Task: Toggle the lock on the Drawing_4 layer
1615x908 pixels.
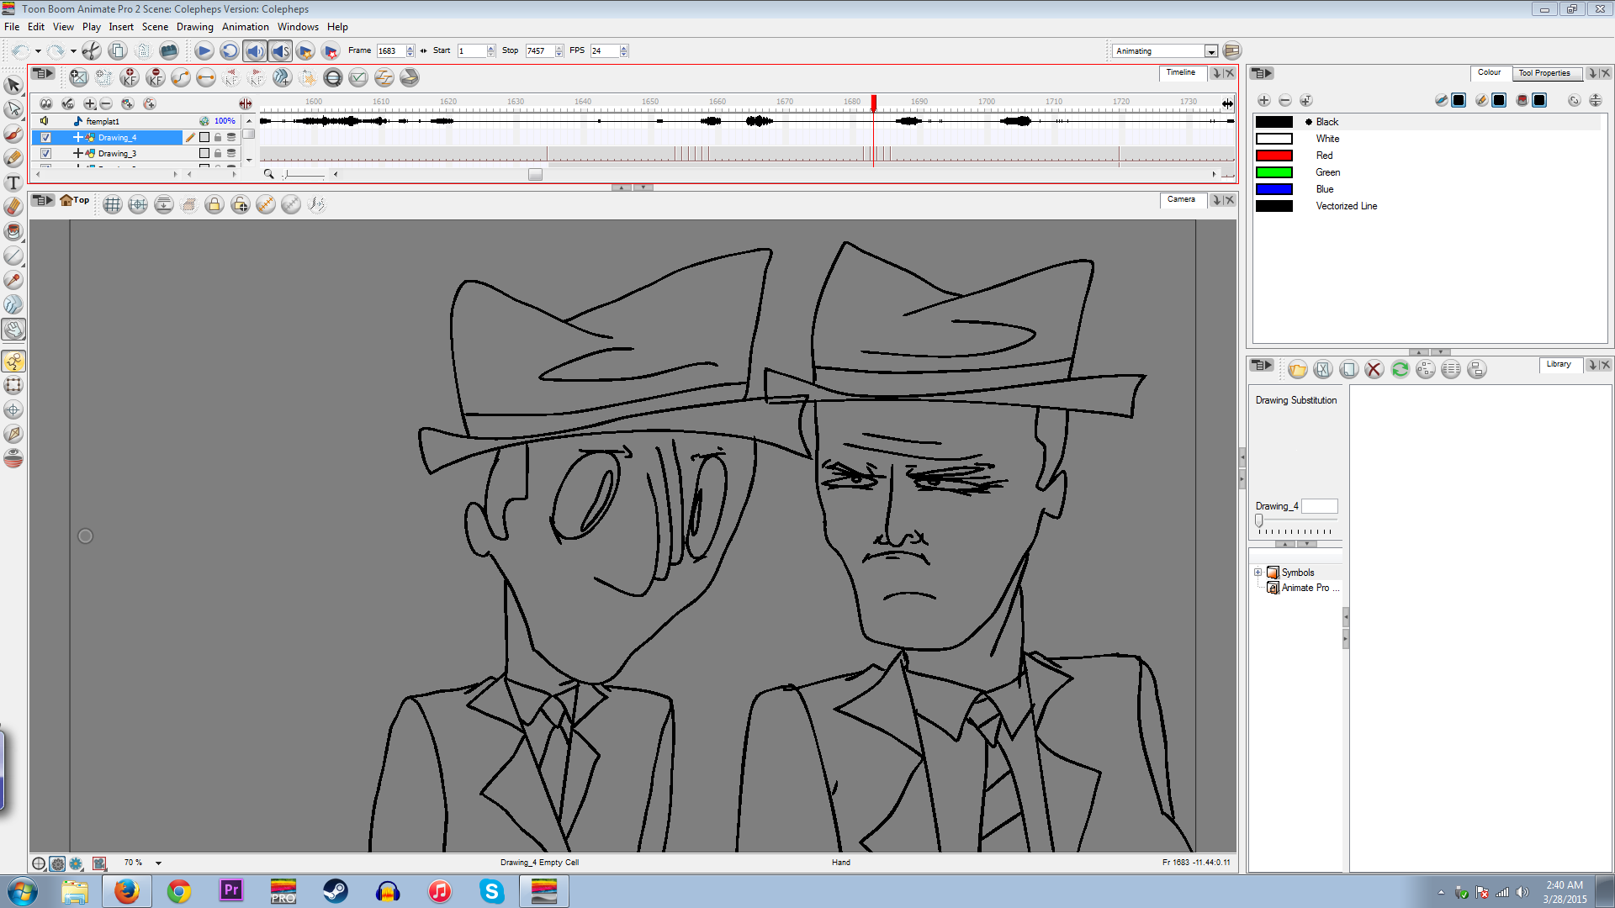Action: coord(218,137)
